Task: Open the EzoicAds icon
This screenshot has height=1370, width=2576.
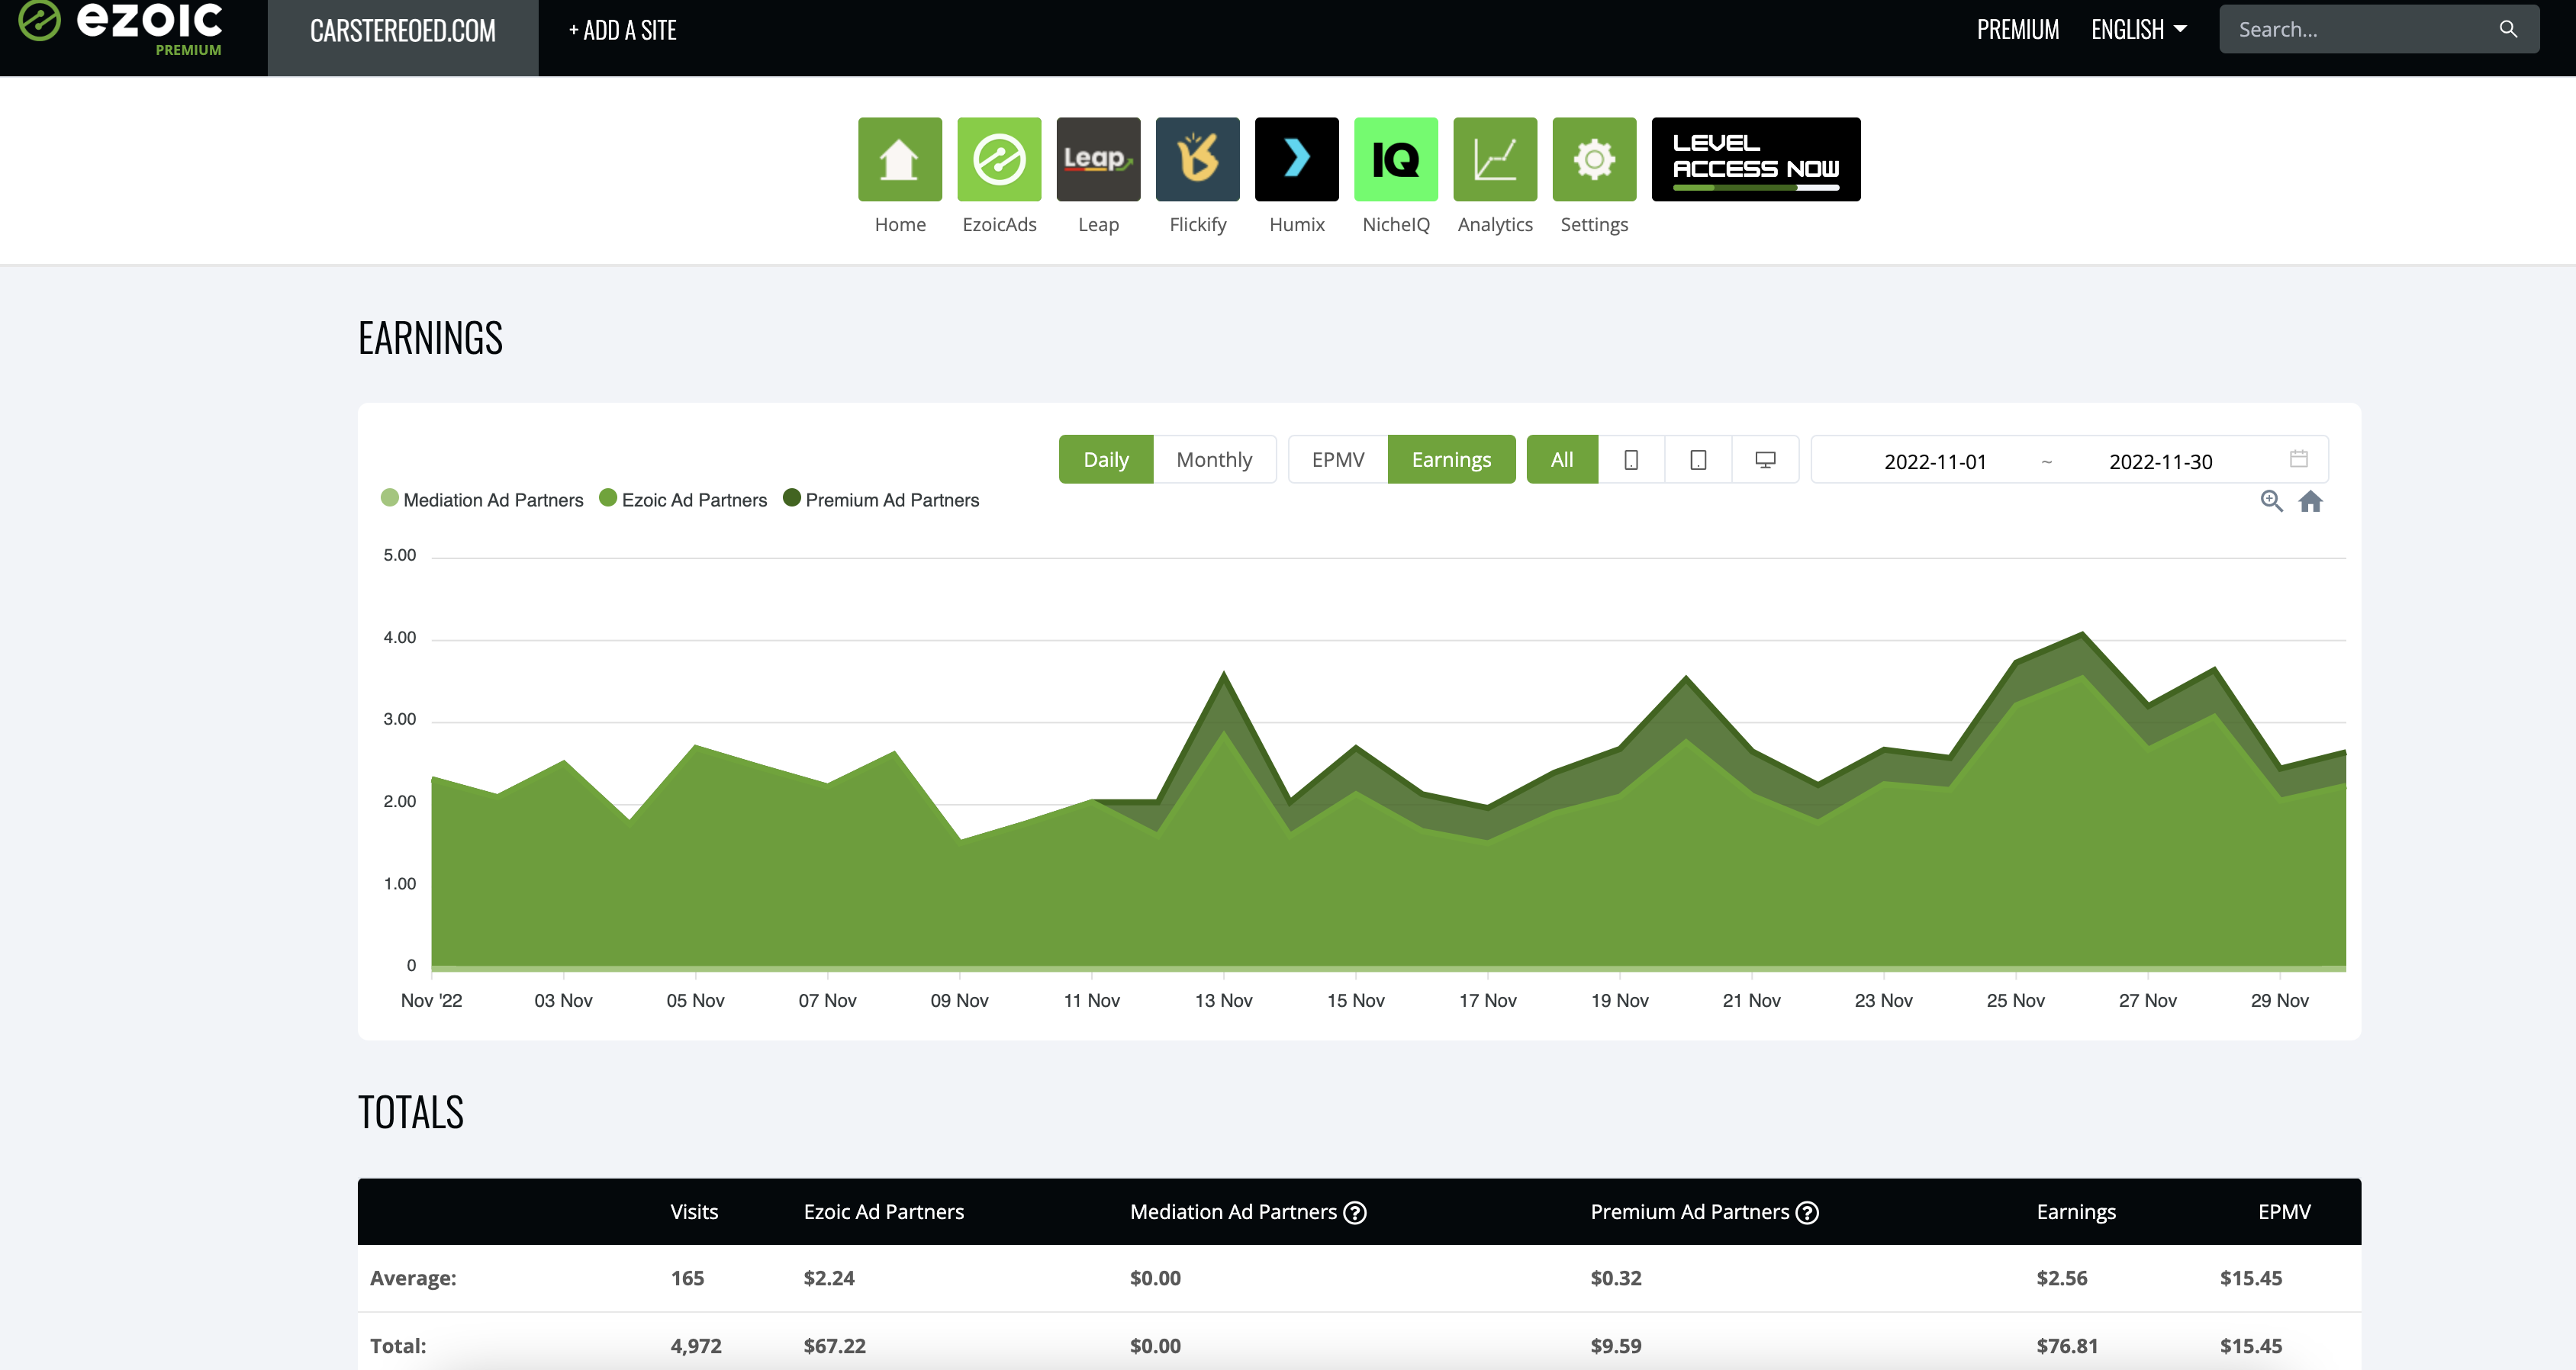Action: [999, 159]
